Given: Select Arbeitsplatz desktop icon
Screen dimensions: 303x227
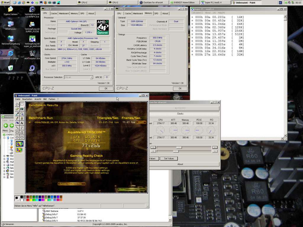Looking at the screenshot, I should (10, 25).
